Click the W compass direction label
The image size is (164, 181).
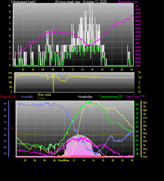(x=140, y=77)
